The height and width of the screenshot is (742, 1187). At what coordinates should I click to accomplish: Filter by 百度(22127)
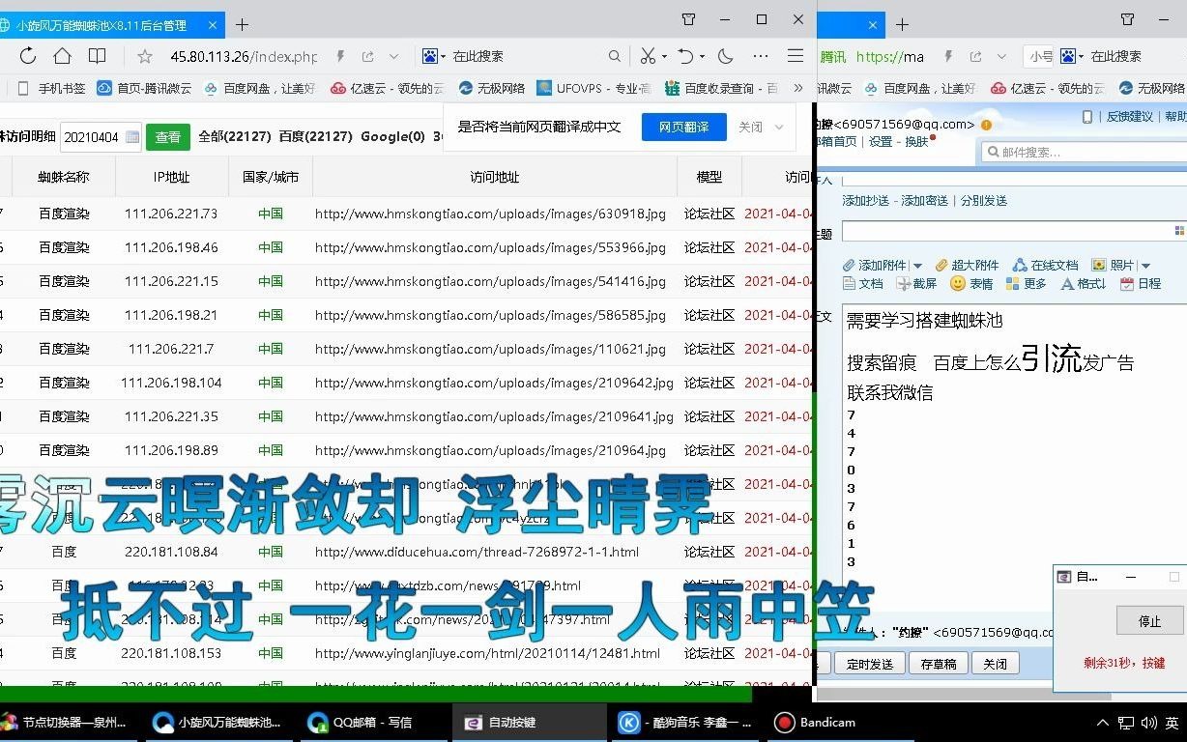point(315,137)
